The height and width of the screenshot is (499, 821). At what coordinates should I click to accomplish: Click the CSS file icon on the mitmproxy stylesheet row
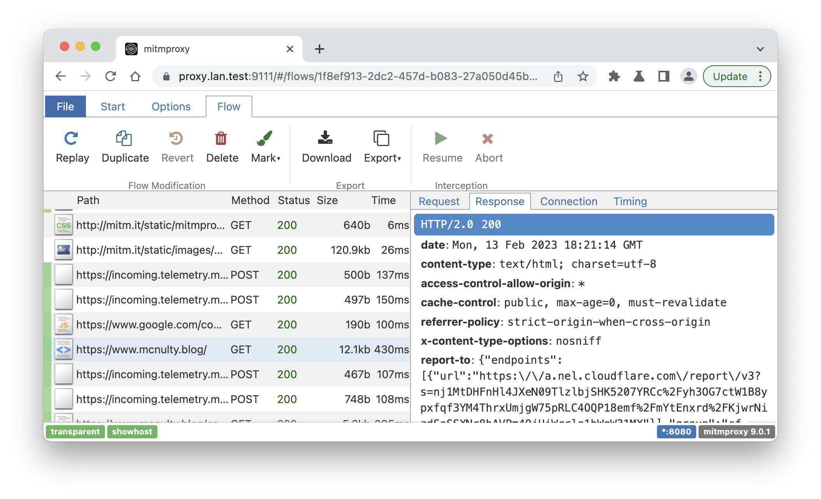click(x=63, y=225)
